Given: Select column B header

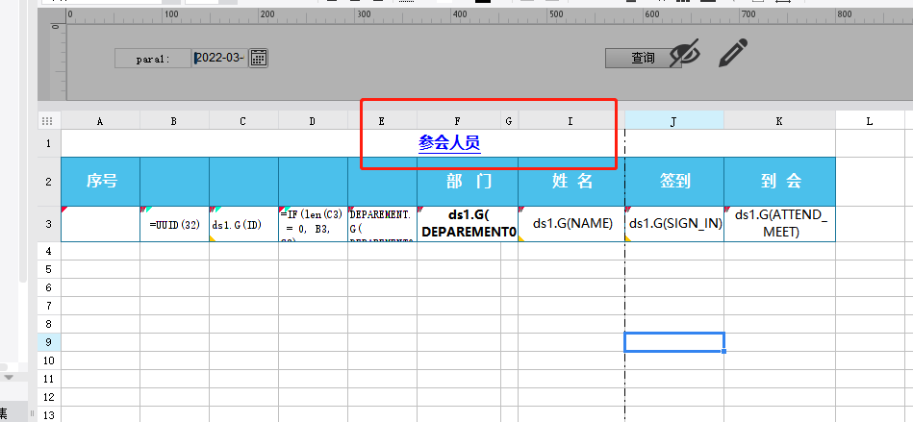Looking at the screenshot, I should tap(174, 121).
